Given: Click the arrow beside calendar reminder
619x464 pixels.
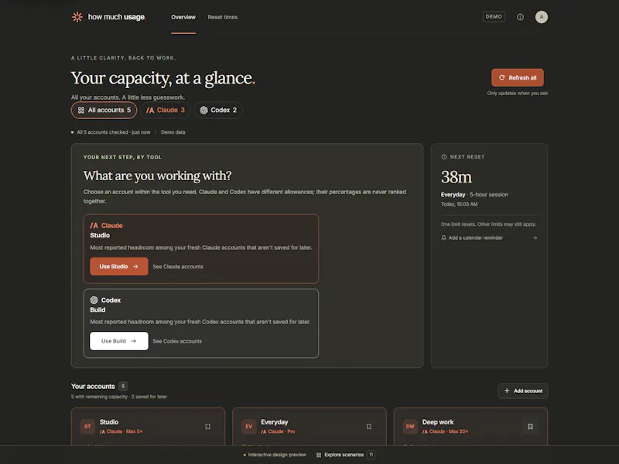Looking at the screenshot, I should tap(535, 238).
